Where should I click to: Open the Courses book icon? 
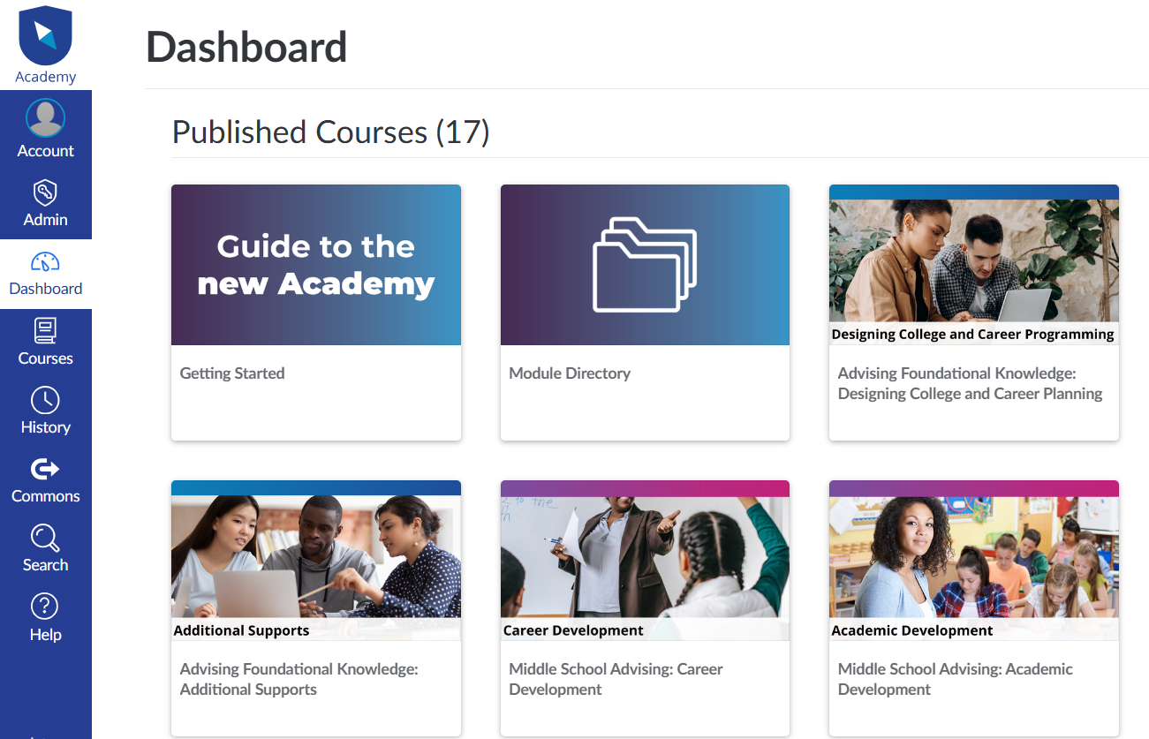tap(45, 331)
